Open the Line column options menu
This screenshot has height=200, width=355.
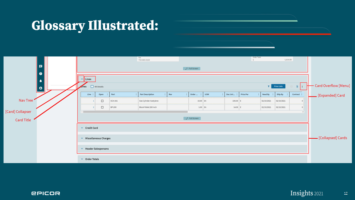coord(93,94)
